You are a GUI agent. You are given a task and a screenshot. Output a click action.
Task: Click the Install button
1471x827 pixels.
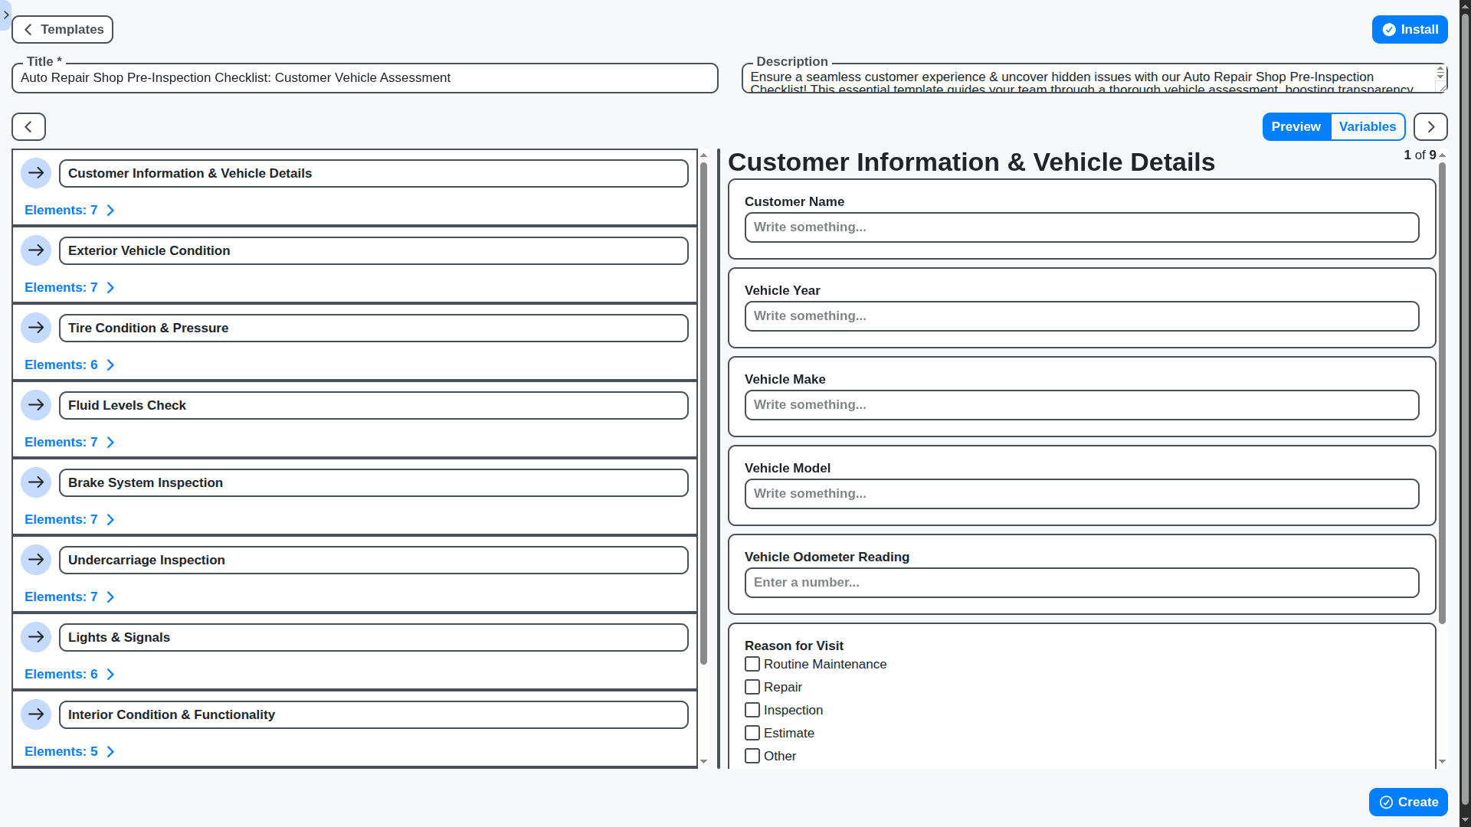pos(1410,29)
